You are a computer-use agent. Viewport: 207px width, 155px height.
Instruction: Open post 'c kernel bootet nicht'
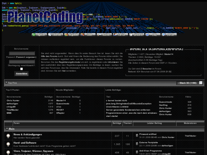pos(116,100)
